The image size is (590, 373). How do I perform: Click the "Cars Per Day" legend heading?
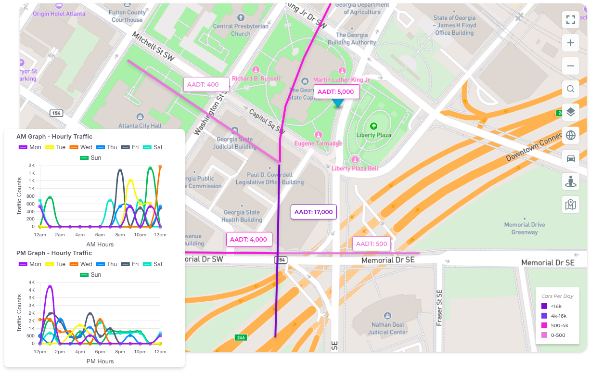click(557, 296)
